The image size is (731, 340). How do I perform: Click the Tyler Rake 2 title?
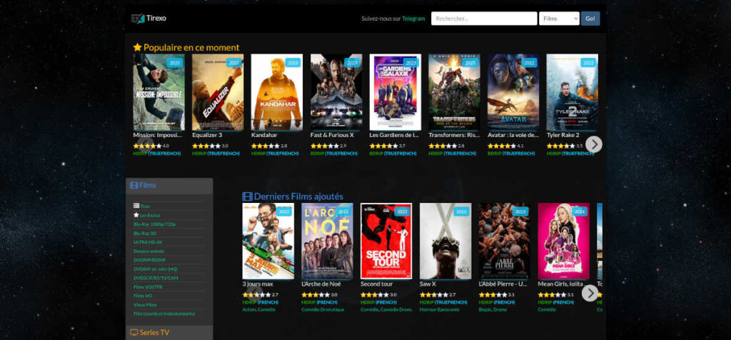pos(563,135)
